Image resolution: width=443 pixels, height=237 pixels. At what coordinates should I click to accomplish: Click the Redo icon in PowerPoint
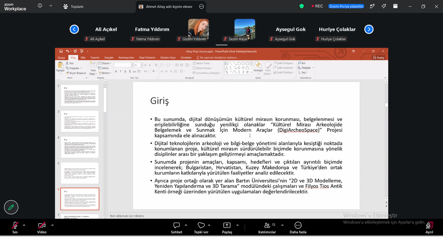tap(75, 51)
